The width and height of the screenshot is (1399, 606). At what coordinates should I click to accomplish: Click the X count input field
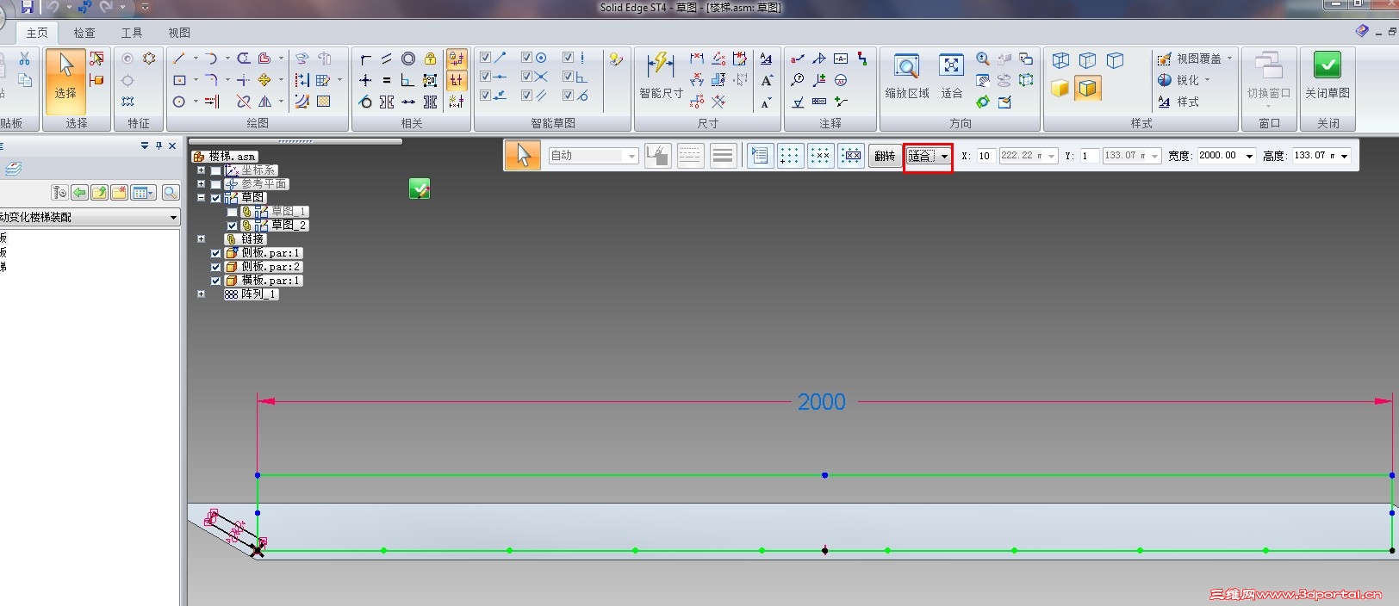click(986, 156)
